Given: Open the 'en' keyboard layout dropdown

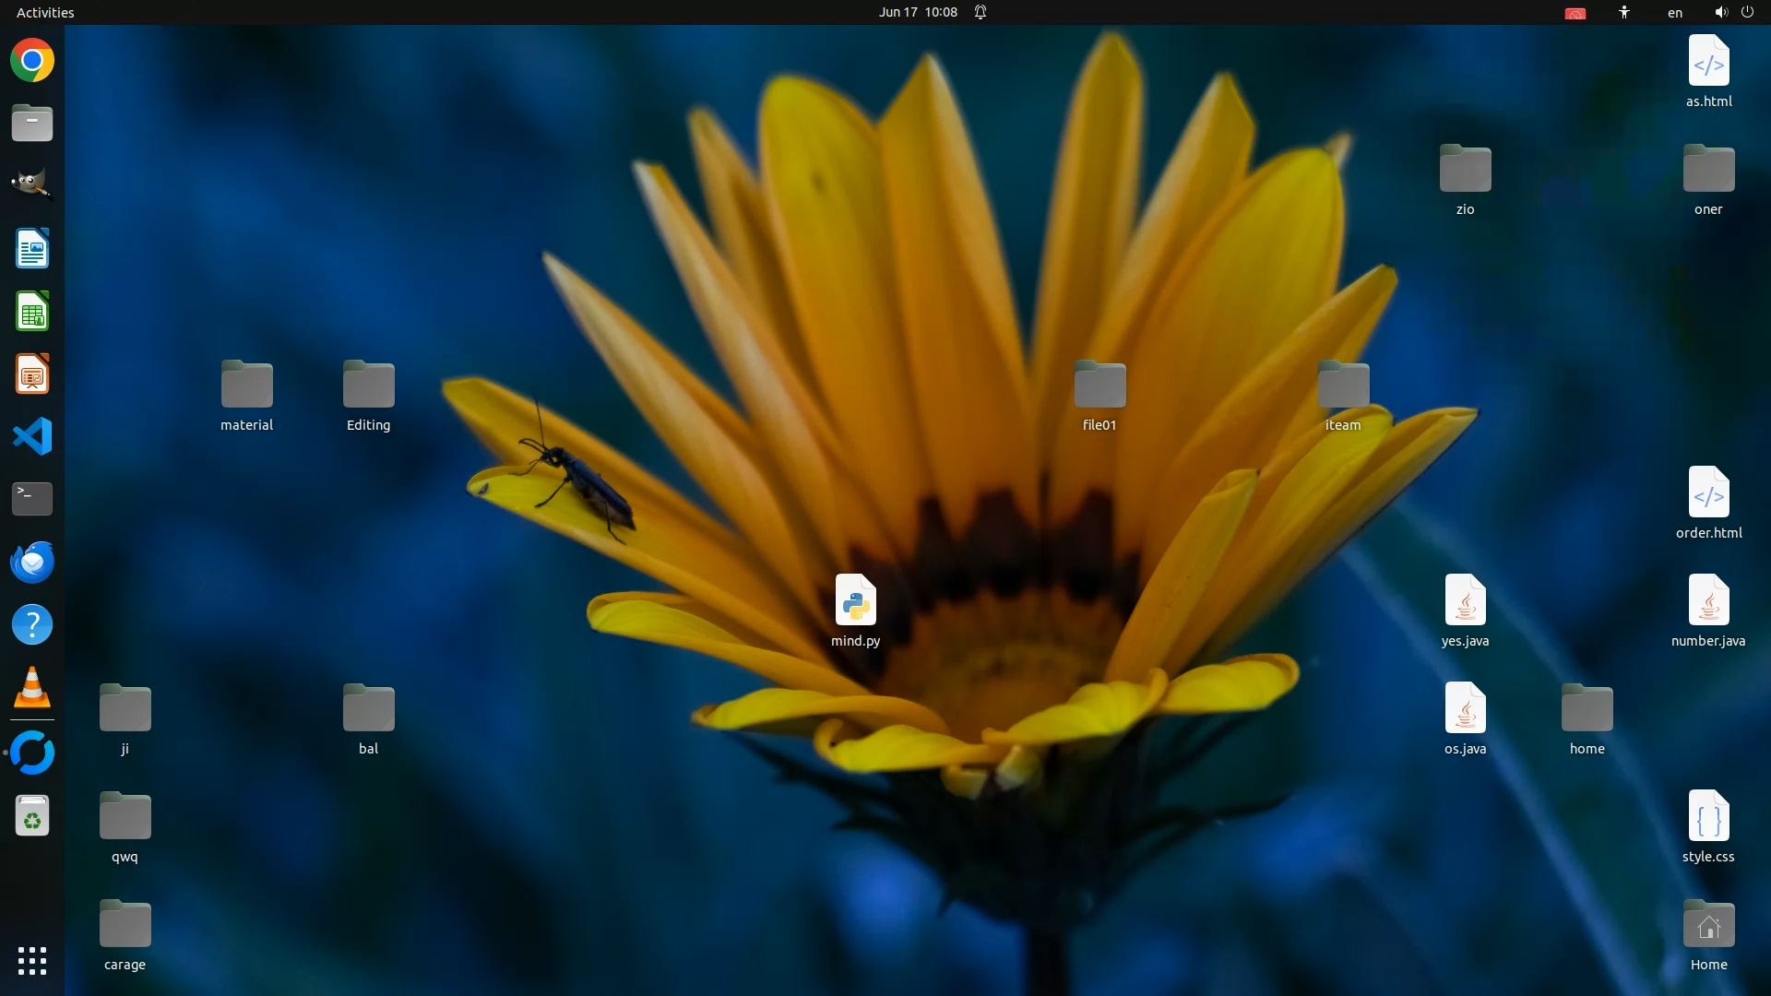Looking at the screenshot, I should (1674, 12).
